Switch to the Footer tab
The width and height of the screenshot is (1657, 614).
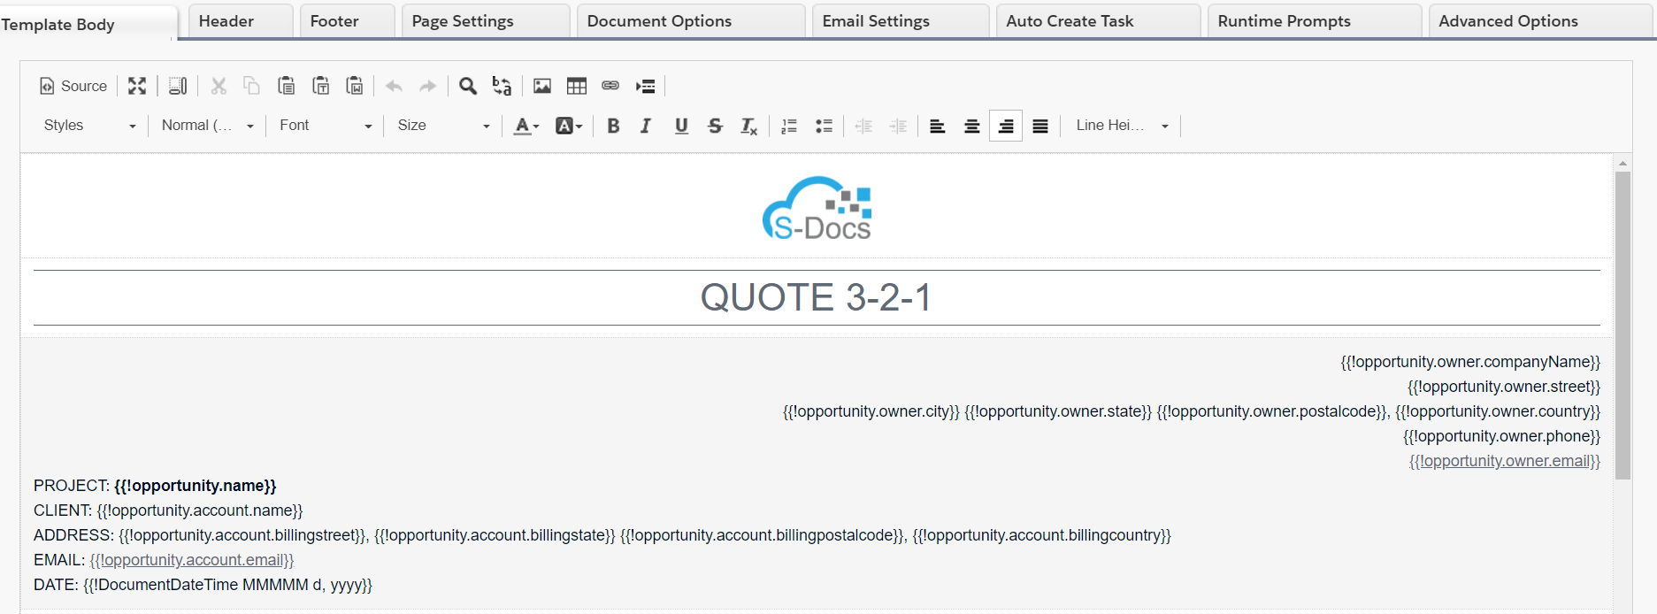(x=347, y=20)
